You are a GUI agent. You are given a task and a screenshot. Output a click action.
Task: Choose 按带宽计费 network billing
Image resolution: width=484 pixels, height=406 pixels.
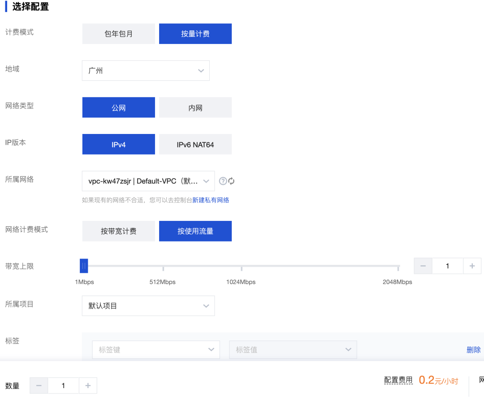click(x=118, y=231)
